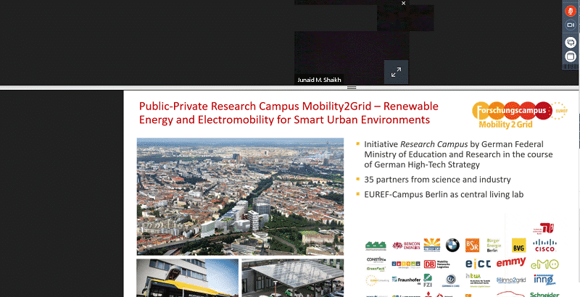Click the BMW logo on the slide
The image size is (580, 297).
coord(452,246)
